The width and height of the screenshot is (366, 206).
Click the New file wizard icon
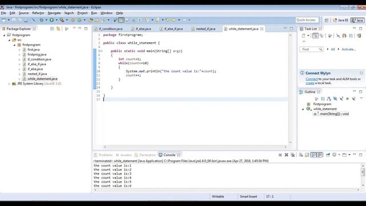coord(4,20)
